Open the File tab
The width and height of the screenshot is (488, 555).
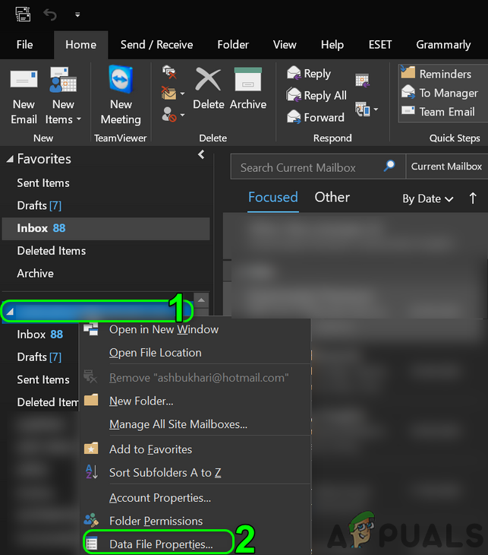[x=25, y=45]
